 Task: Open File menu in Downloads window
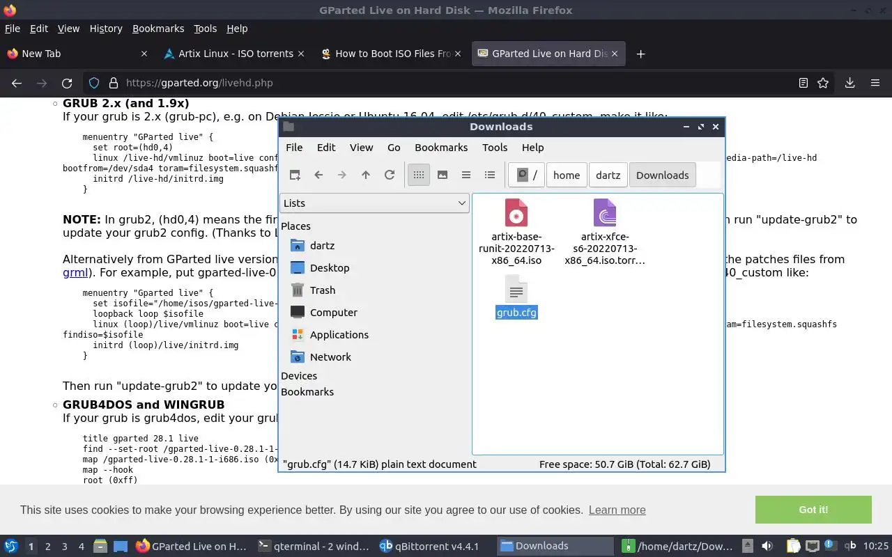[x=294, y=147]
